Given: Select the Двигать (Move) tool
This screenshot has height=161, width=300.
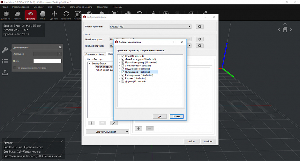Looking at the screenshot, I should [x=54, y=15].
